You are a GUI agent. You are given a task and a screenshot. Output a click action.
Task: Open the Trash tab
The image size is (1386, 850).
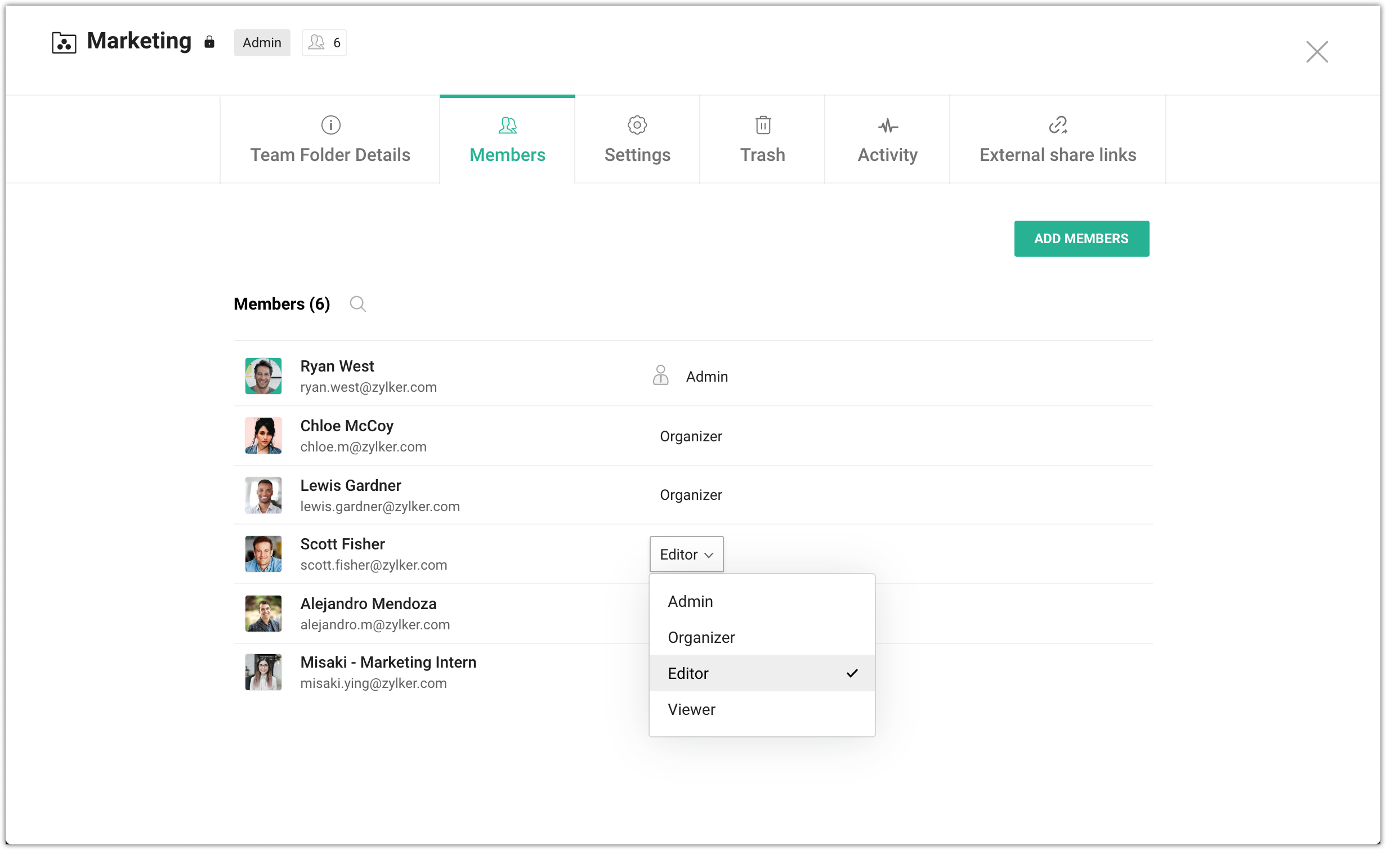pyautogui.click(x=762, y=140)
